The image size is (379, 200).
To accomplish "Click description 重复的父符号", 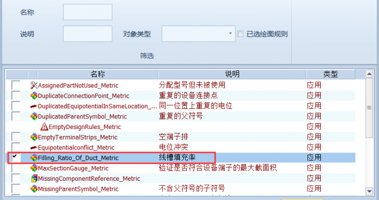I will point(181,116).
